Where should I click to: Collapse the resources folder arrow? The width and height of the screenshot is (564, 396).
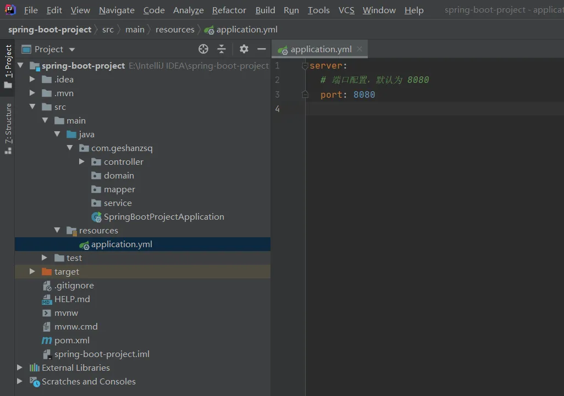coord(57,230)
